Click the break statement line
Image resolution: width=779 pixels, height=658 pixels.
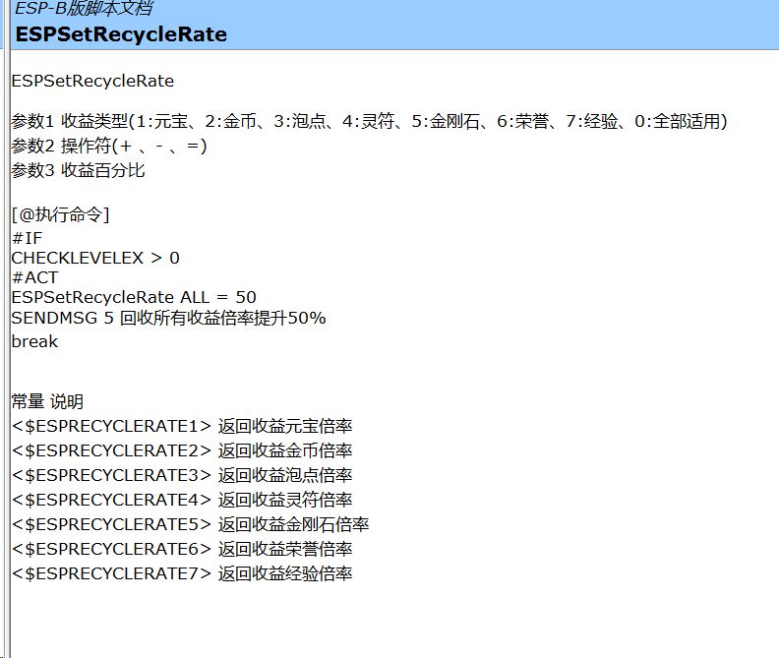(34, 342)
